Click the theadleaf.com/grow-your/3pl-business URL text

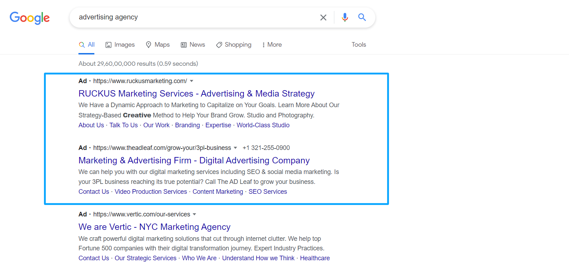click(x=162, y=148)
